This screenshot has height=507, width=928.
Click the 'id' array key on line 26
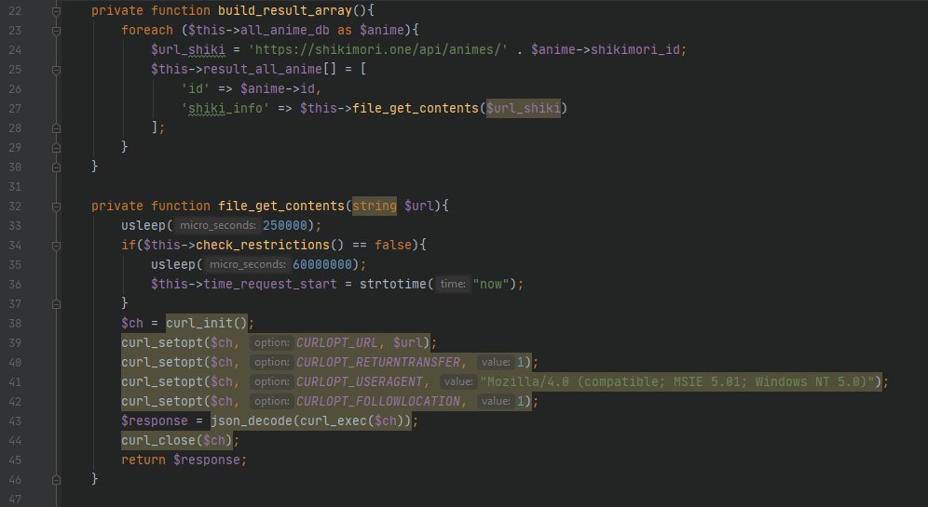tap(196, 88)
